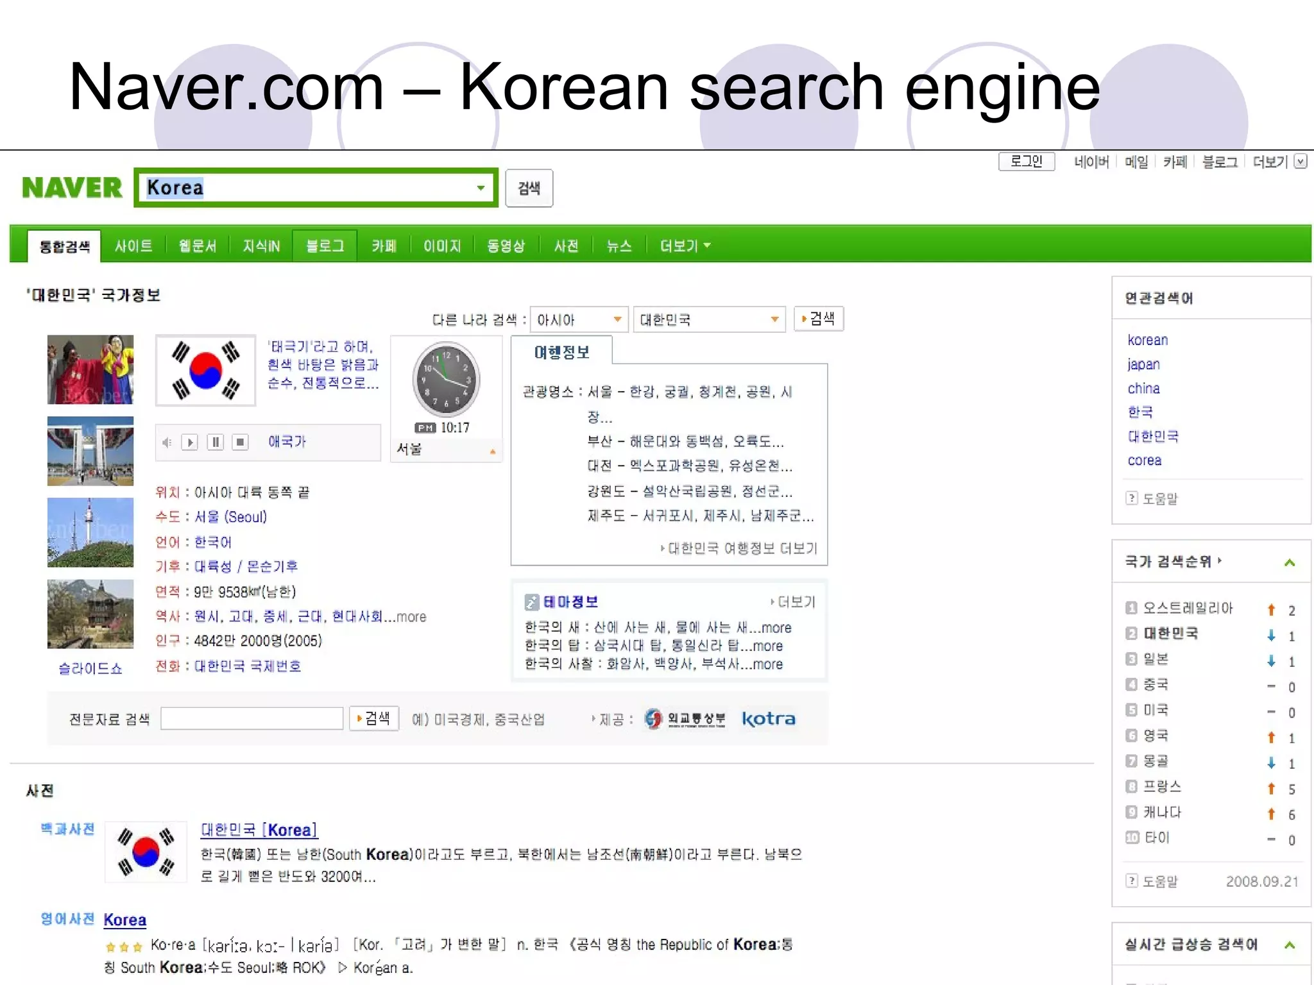1314x985 pixels.
Task: Click 검색 button for 전문자료 검색
Action: pos(374,718)
